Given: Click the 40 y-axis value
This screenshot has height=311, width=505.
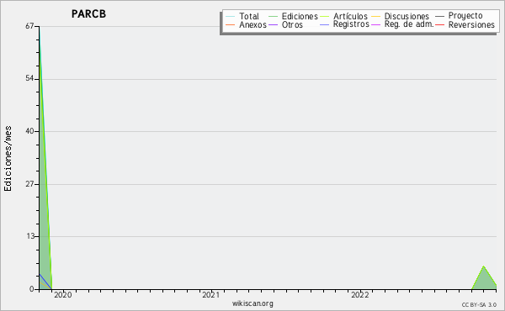Looking at the screenshot, I should pos(29,131).
